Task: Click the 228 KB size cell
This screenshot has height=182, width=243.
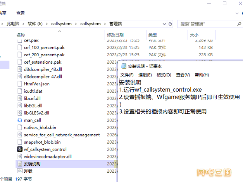Action: coord(206,55)
